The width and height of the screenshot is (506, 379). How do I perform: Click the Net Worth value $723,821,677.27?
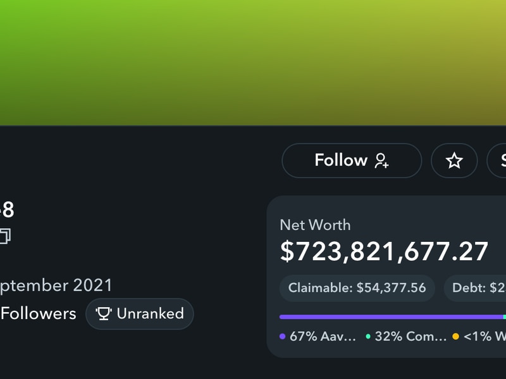coord(384,251)
